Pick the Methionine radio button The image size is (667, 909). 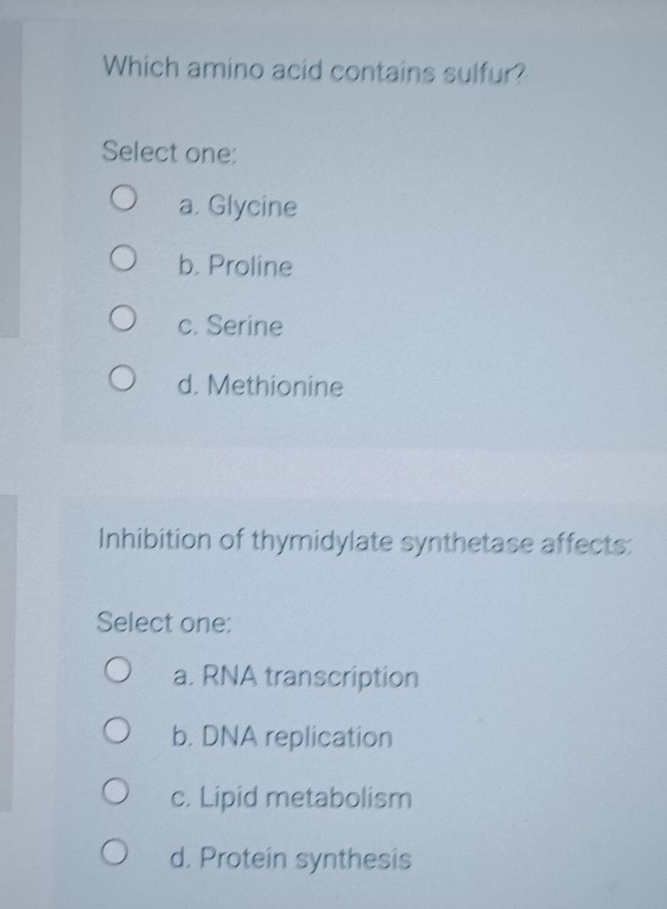(x=123, y=377)
